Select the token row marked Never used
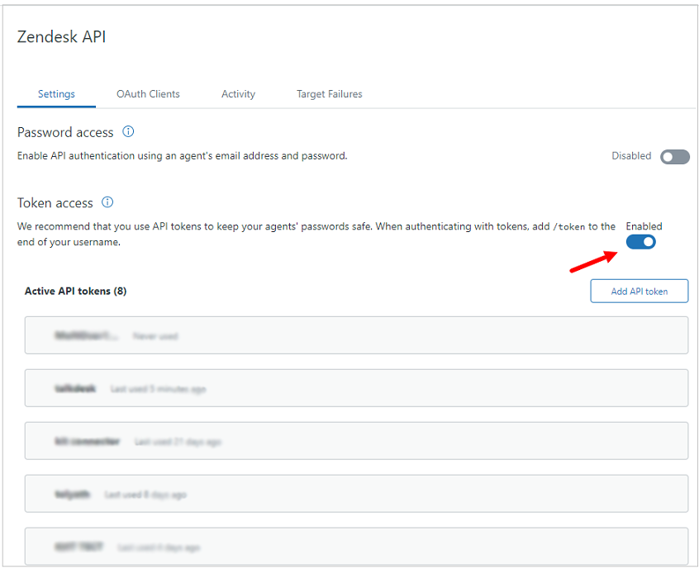This screenshot has width=699, height=569. tap(356, 335)
